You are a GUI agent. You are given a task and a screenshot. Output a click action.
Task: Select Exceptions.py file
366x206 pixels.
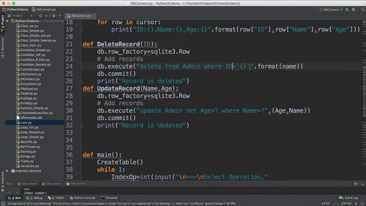(x=29, y=84)
